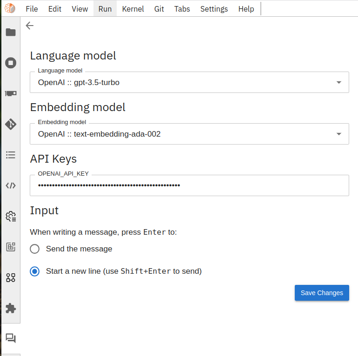Open the Git menu

tap(159, 9)
